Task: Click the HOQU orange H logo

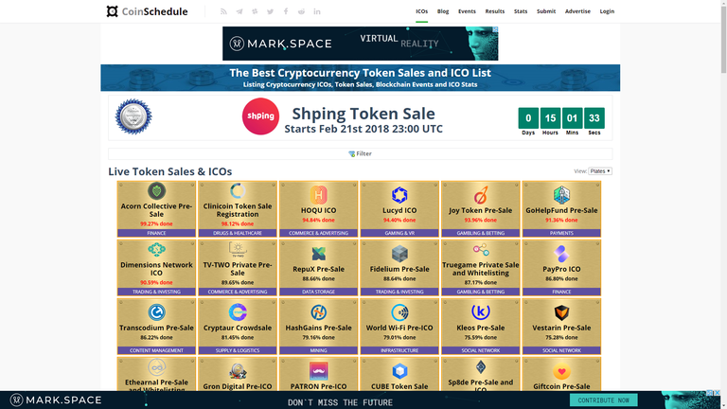Action: point(318,195)
